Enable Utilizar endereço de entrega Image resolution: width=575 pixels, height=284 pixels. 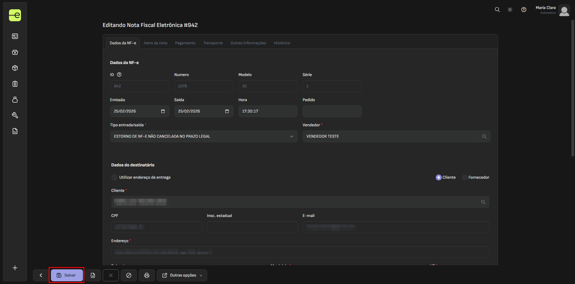point(114,177)
